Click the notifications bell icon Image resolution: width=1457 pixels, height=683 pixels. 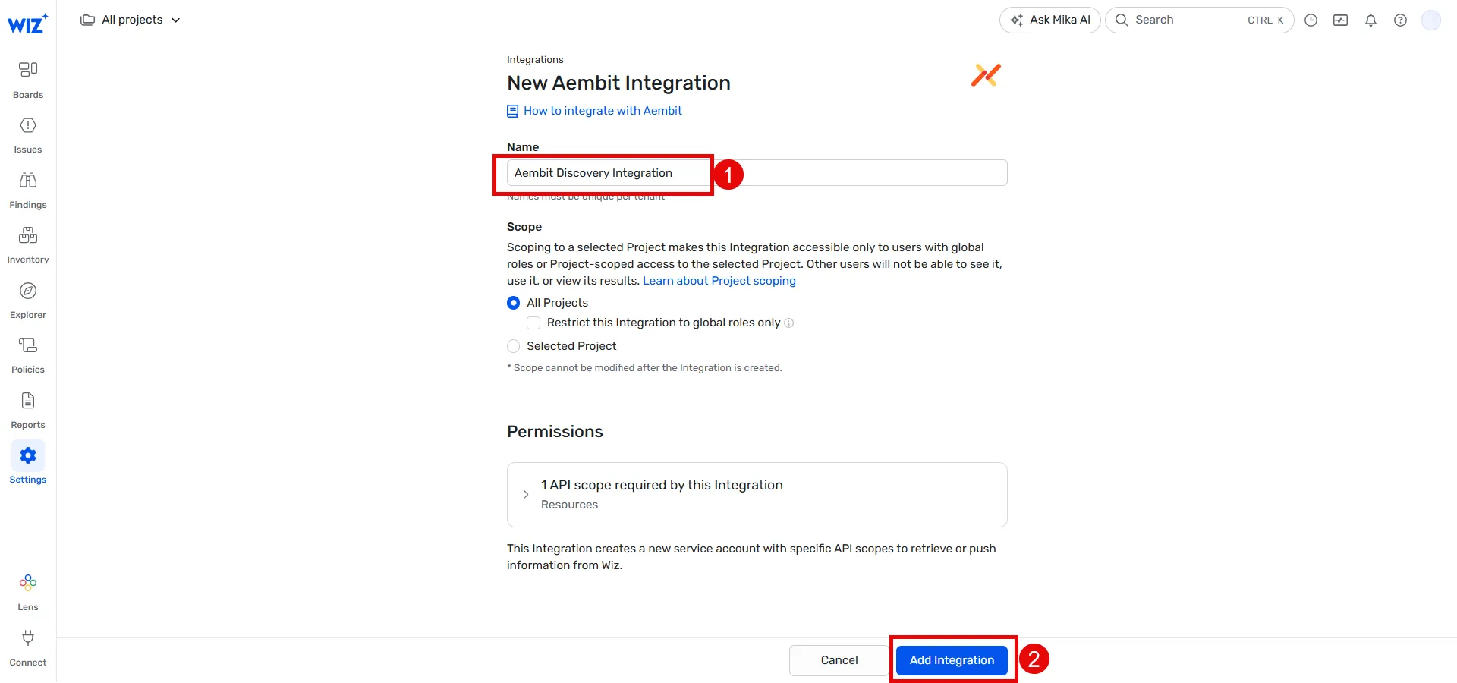pos(1370,20)
